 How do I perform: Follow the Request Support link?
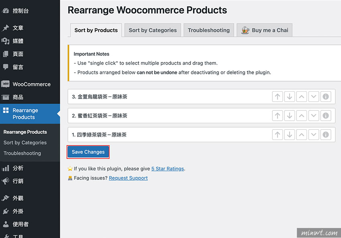click(x=128, y=178)
